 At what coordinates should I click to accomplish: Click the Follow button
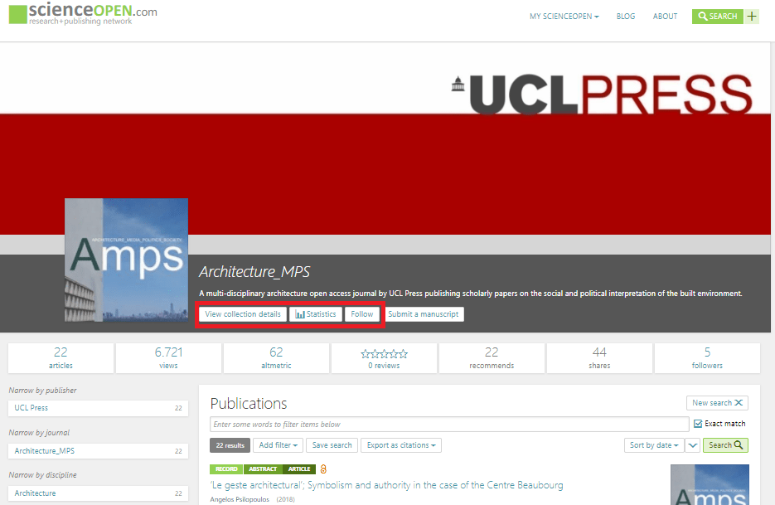(x=361, y=314)
